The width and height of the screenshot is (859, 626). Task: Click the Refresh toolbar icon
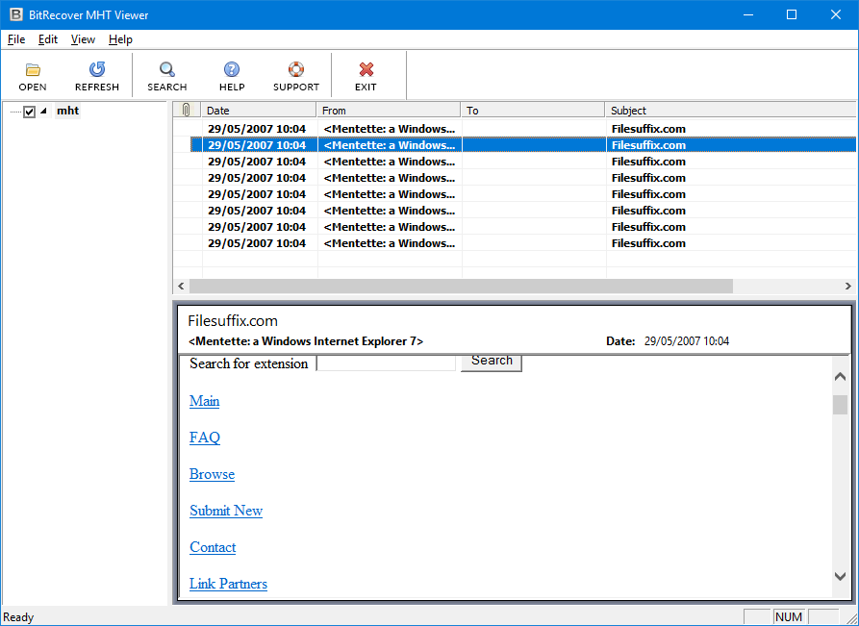click(97, 69)
